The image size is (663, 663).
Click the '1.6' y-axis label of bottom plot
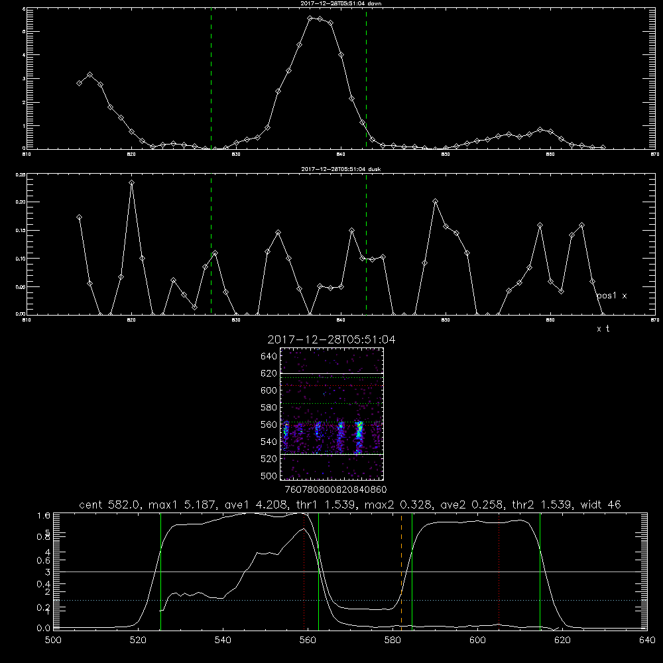44,515
